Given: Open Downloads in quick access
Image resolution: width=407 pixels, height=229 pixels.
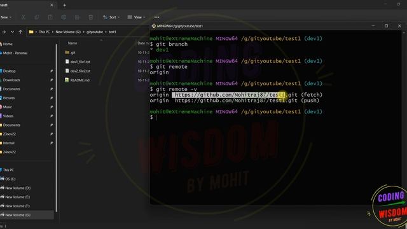Looking at the screenshot, I should tap(10, 80).
